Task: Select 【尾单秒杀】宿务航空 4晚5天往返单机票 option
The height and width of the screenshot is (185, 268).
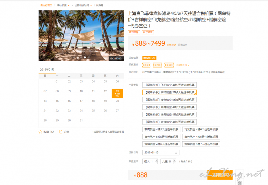Action: [x=170, y=114]
